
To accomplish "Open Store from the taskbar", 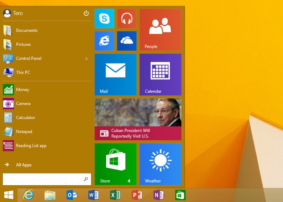I will click(180, 195).
